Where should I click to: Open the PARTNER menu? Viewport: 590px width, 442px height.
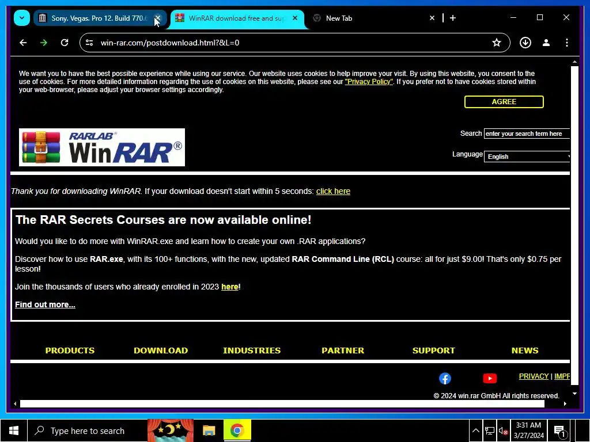click(343, 350)
